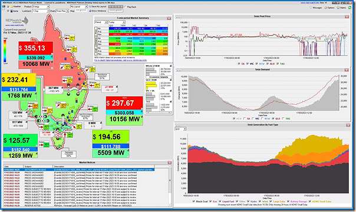This screenshot has height=212, width=356.
Task: Toggle Hydro in generation legend
Action: pyautogui.click(x=248, y=201)
